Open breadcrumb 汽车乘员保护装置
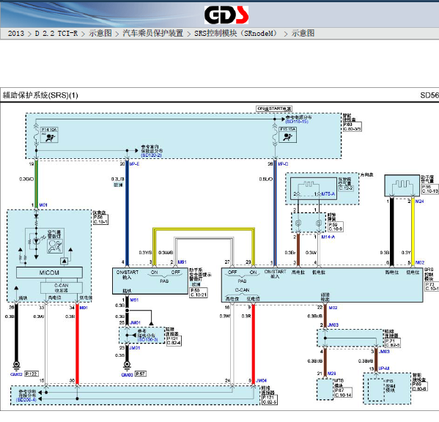439x422 pixels. tap(153, 34)
